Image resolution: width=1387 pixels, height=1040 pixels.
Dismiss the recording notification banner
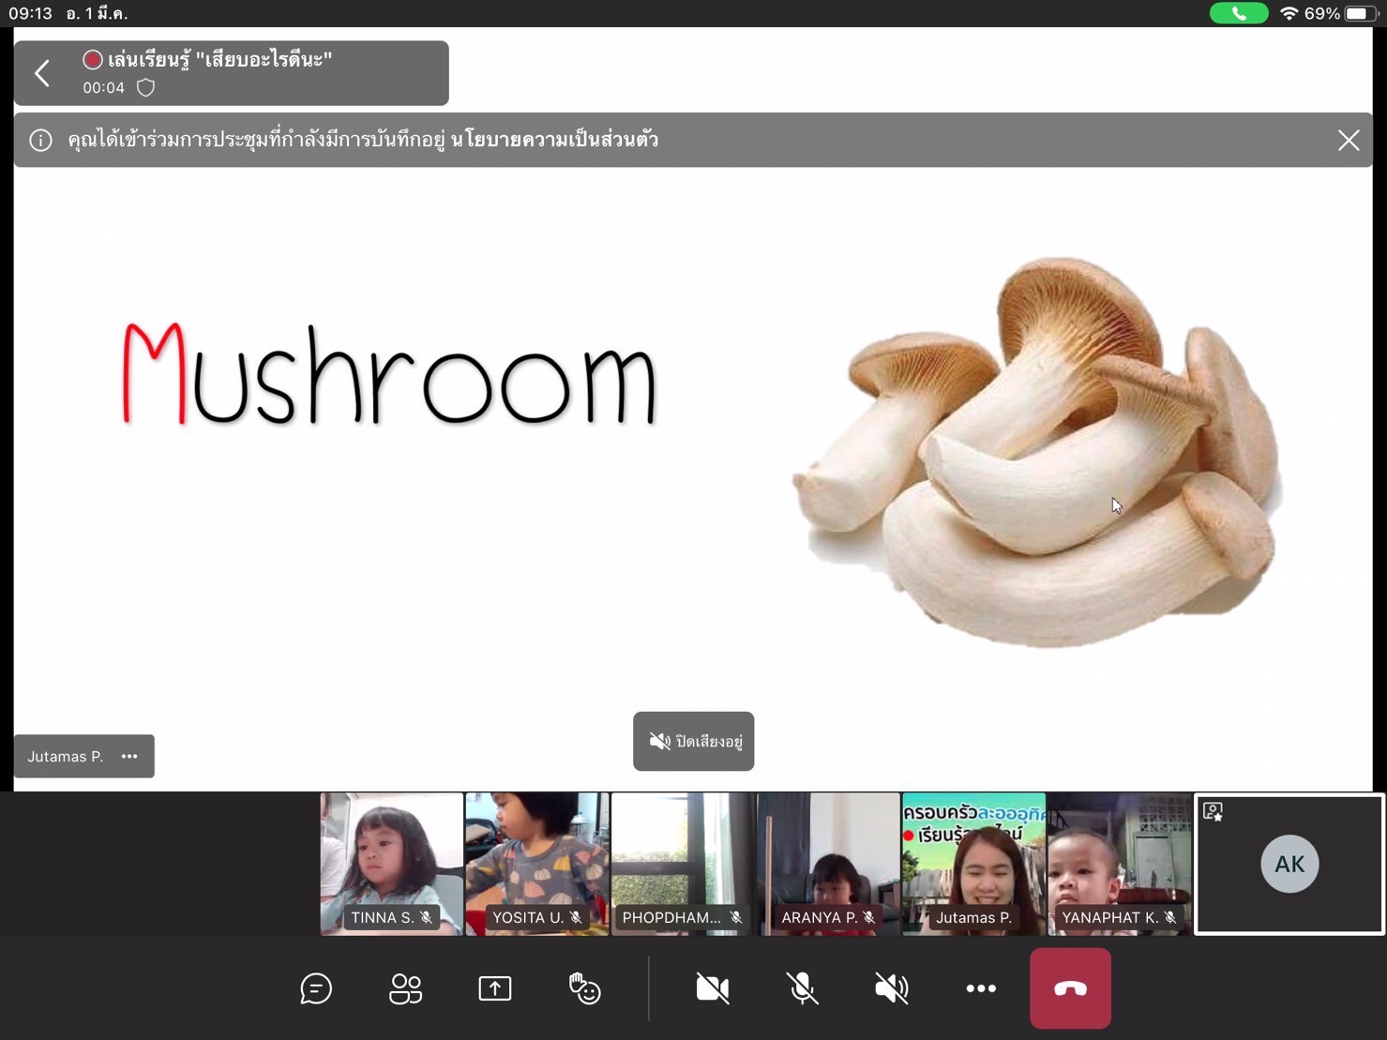pyautogui.click(x=1348, y=141)
